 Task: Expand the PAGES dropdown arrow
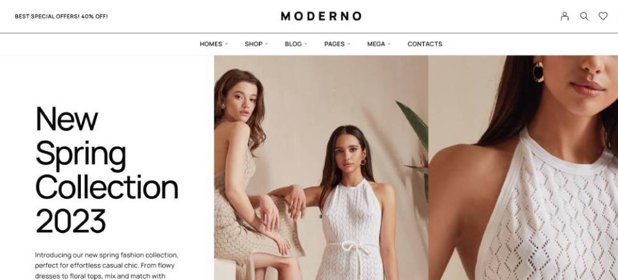point(349,44)
